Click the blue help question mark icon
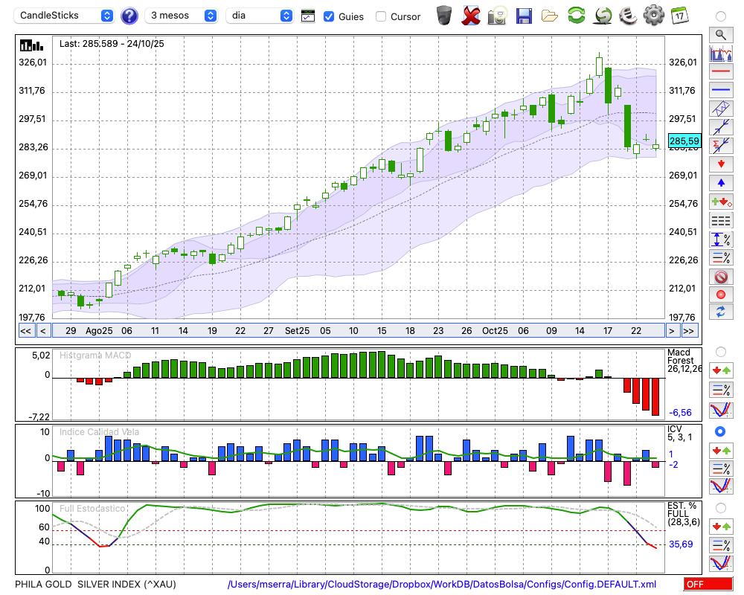744x595 pixels. point(129,16)
